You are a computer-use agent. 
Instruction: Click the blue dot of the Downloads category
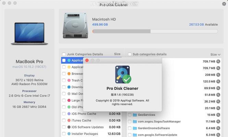[x=69, y=87]
